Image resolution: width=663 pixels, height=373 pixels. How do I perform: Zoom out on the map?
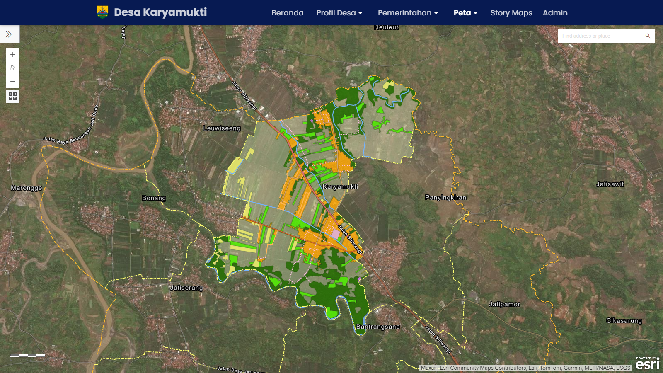tap(13, 82)
